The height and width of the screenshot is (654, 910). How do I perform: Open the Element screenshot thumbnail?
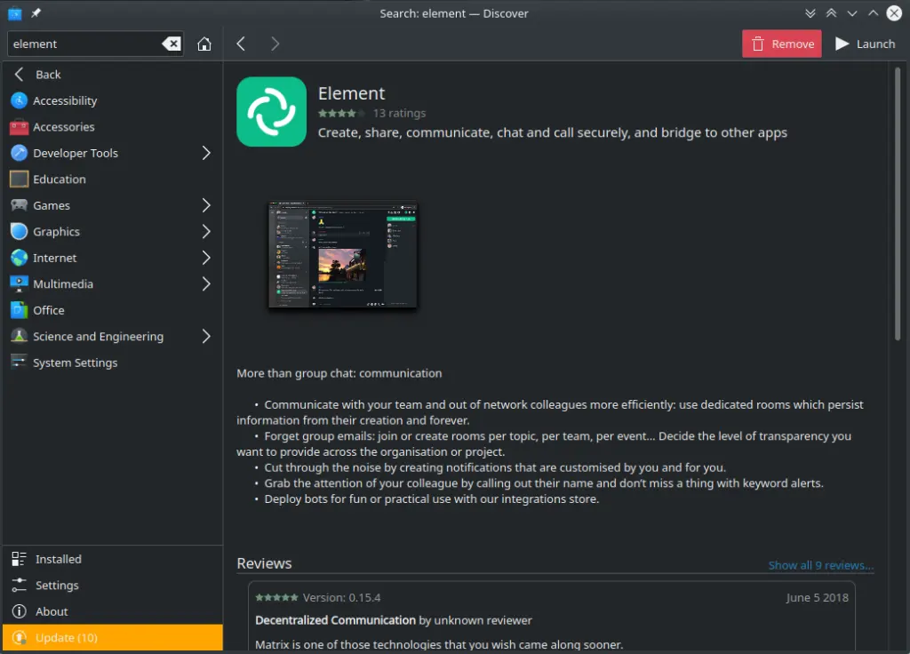tap(343, 256)
